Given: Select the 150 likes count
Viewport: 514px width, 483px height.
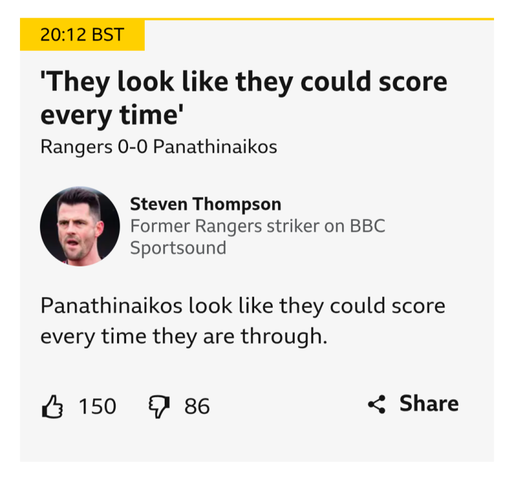Looking at the screenshot, I should 97,406.
